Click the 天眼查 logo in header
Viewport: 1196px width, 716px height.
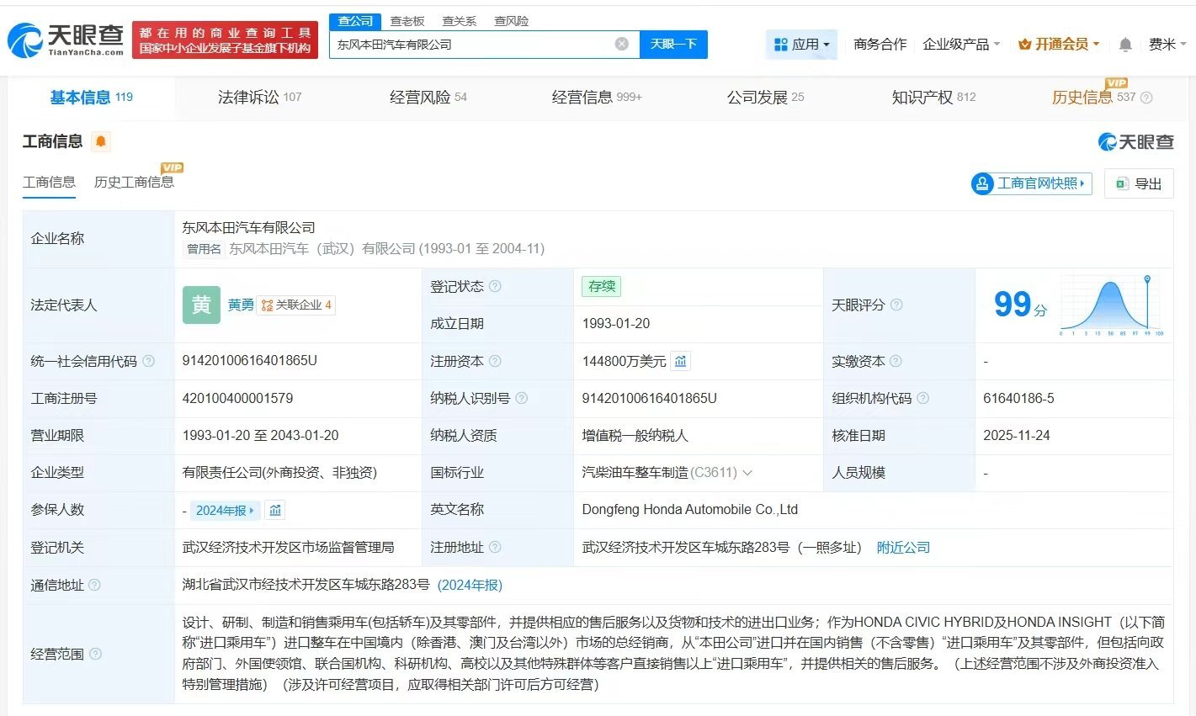click(66, 40)
